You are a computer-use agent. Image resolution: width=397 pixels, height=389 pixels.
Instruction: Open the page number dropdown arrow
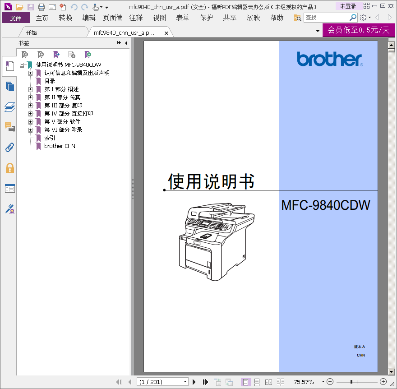tap(185, 381)
